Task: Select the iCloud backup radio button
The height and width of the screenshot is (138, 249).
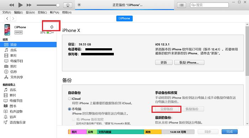Action: click(x=69, y=99)
